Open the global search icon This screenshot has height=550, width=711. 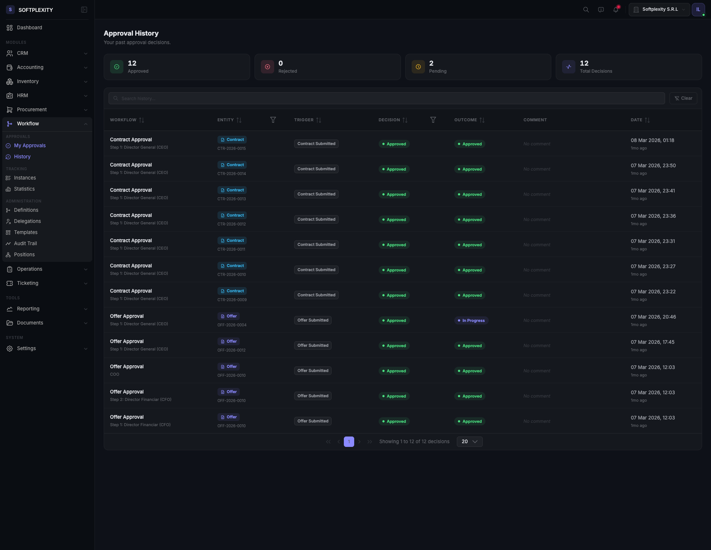[x=585, y=10]
